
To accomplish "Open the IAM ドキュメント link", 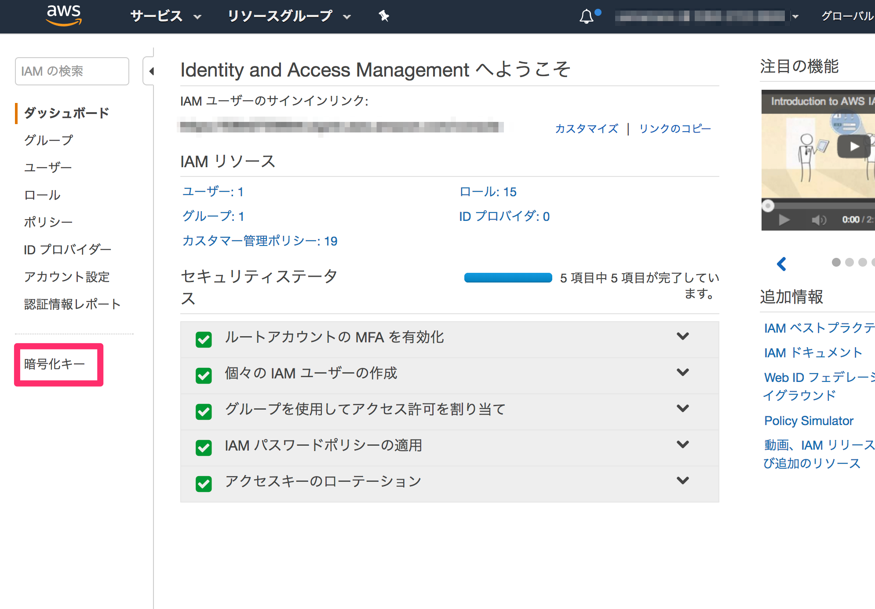I will 813,352.
